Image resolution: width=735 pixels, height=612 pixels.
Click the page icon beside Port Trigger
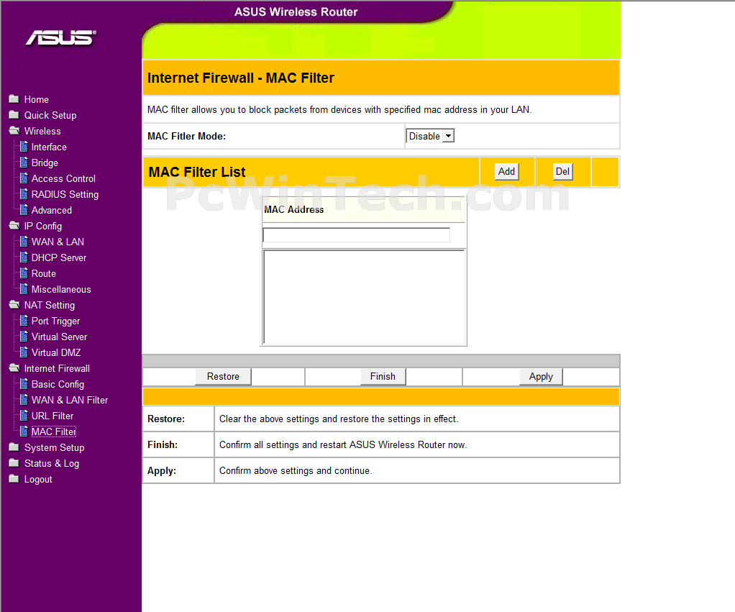tap(24, 321)
